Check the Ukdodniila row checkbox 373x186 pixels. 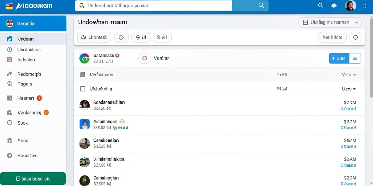click(x=83, y=89)
